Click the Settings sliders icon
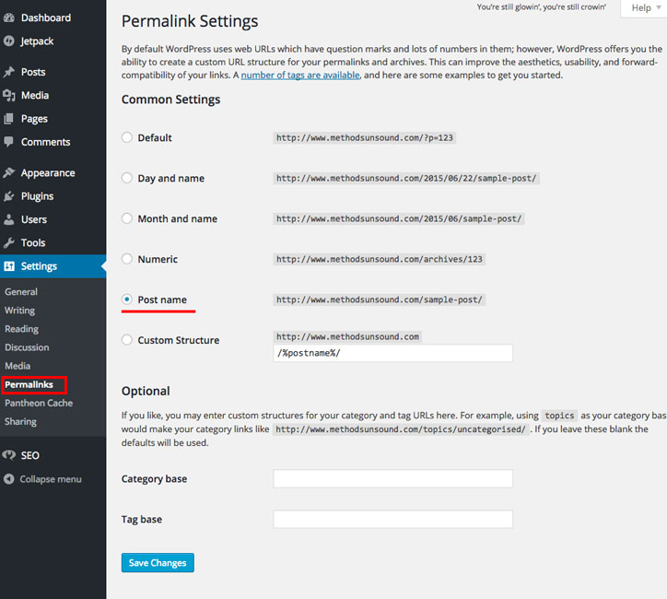 [x=9, y=266]
